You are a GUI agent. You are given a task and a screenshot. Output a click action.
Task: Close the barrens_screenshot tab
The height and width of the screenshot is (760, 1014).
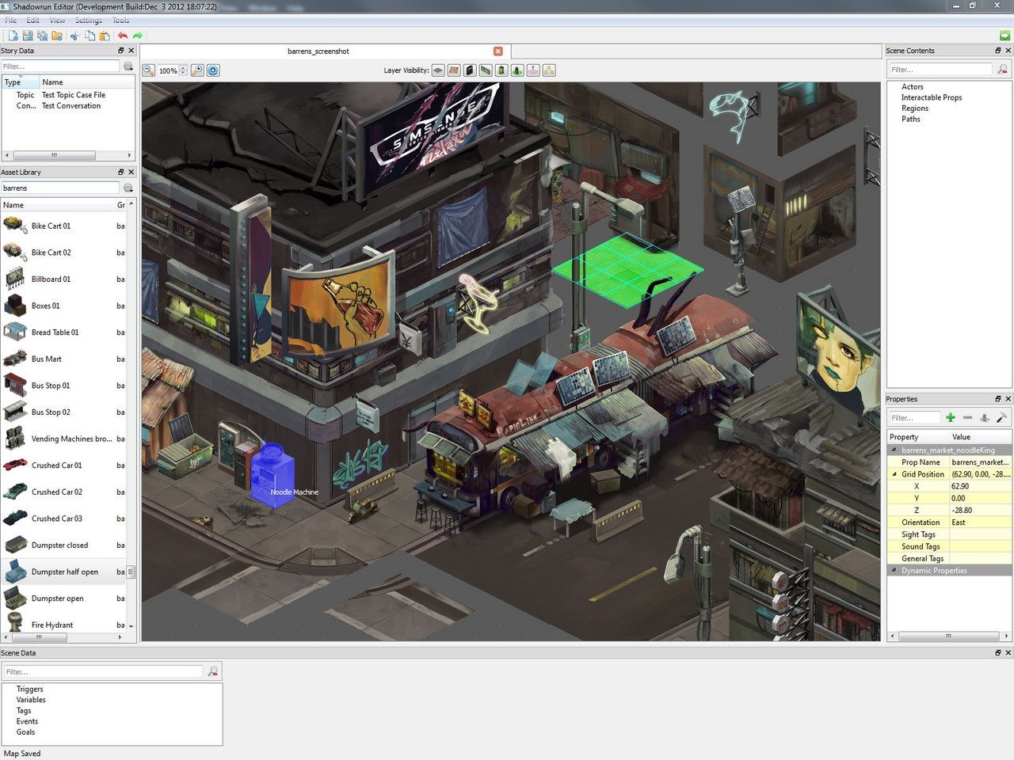tap(497, 51)
